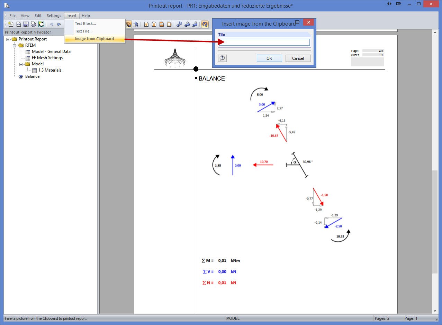Select the RFEM tree item
Image resolution: width=442 pixels, height=325 pixels.
pyautogui.click(x=30, y=45)
